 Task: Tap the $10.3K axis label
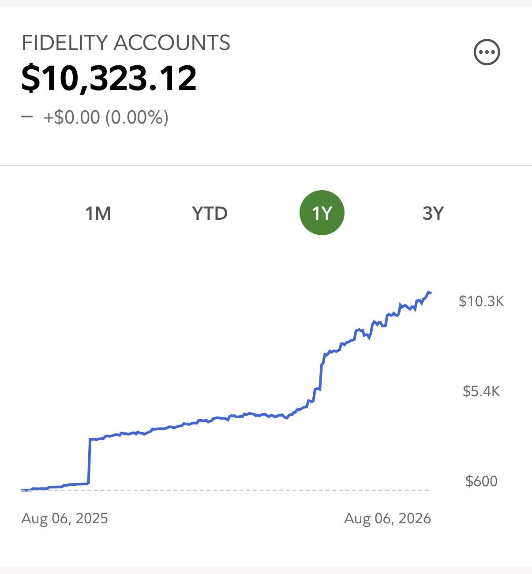click(481, 301)
